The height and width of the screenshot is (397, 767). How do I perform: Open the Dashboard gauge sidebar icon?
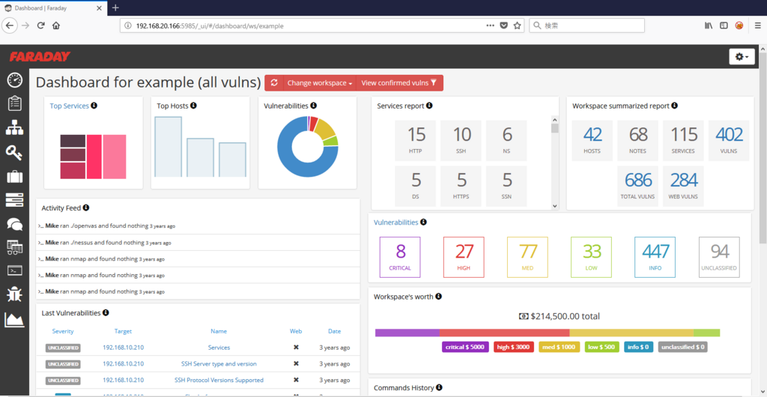[x=15, y=80]
